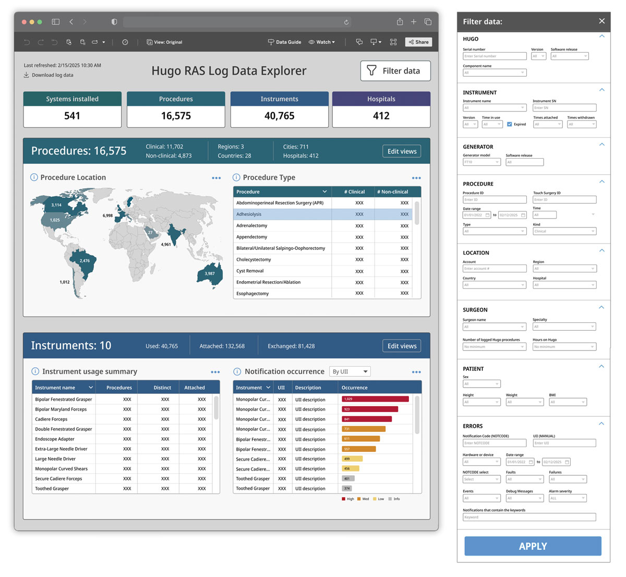626x577 pixels.
Task: Undo the last dashboard action
Action: click(x=27, y=42)
